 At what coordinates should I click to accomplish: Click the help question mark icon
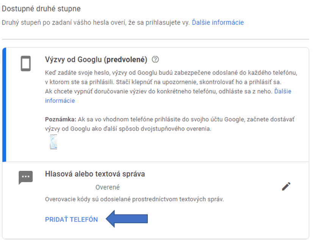tap(155, 60)
